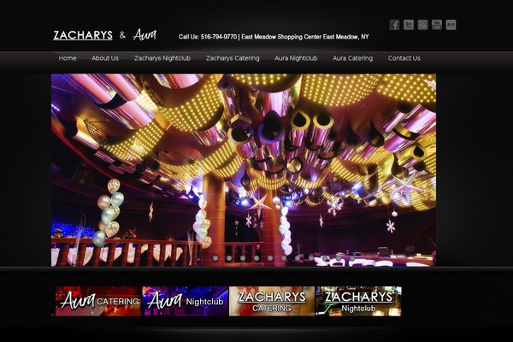The width and height of the screenshot is (513, 342).
Task: Click the Zacharys Catering banner thumbnail
Action: pyautogui.click(x=272, y=301)
